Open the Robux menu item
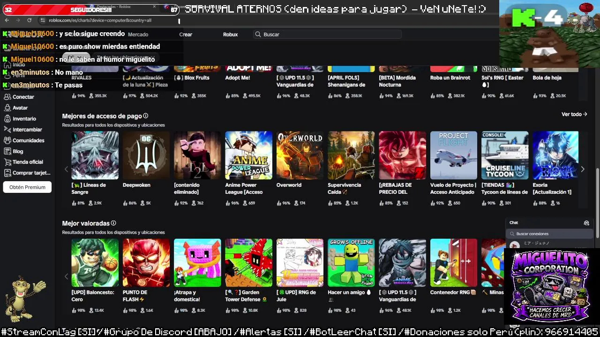The width and height of the screenshot is (600, 337). [230, 34]
